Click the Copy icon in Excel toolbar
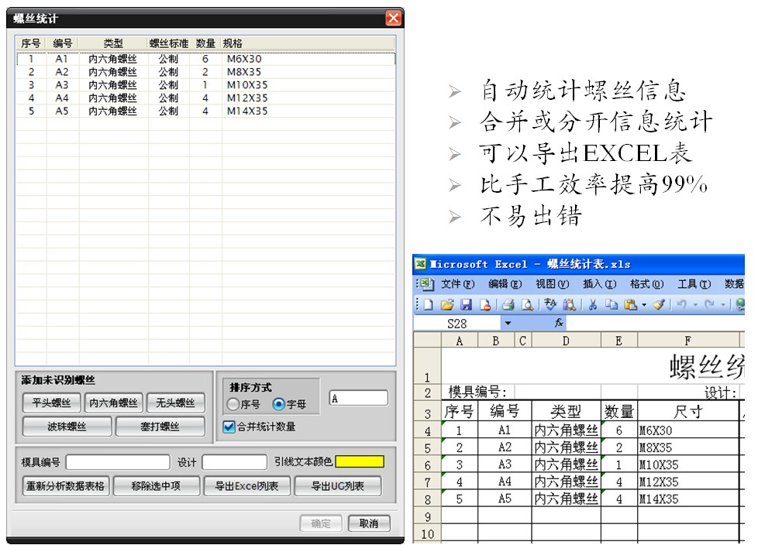This screenshot has width=758, height=545. [611, 305]
